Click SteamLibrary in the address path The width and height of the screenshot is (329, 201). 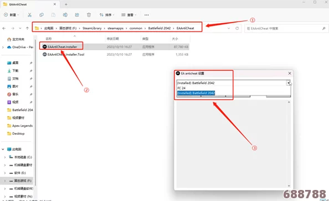(92, 28)
